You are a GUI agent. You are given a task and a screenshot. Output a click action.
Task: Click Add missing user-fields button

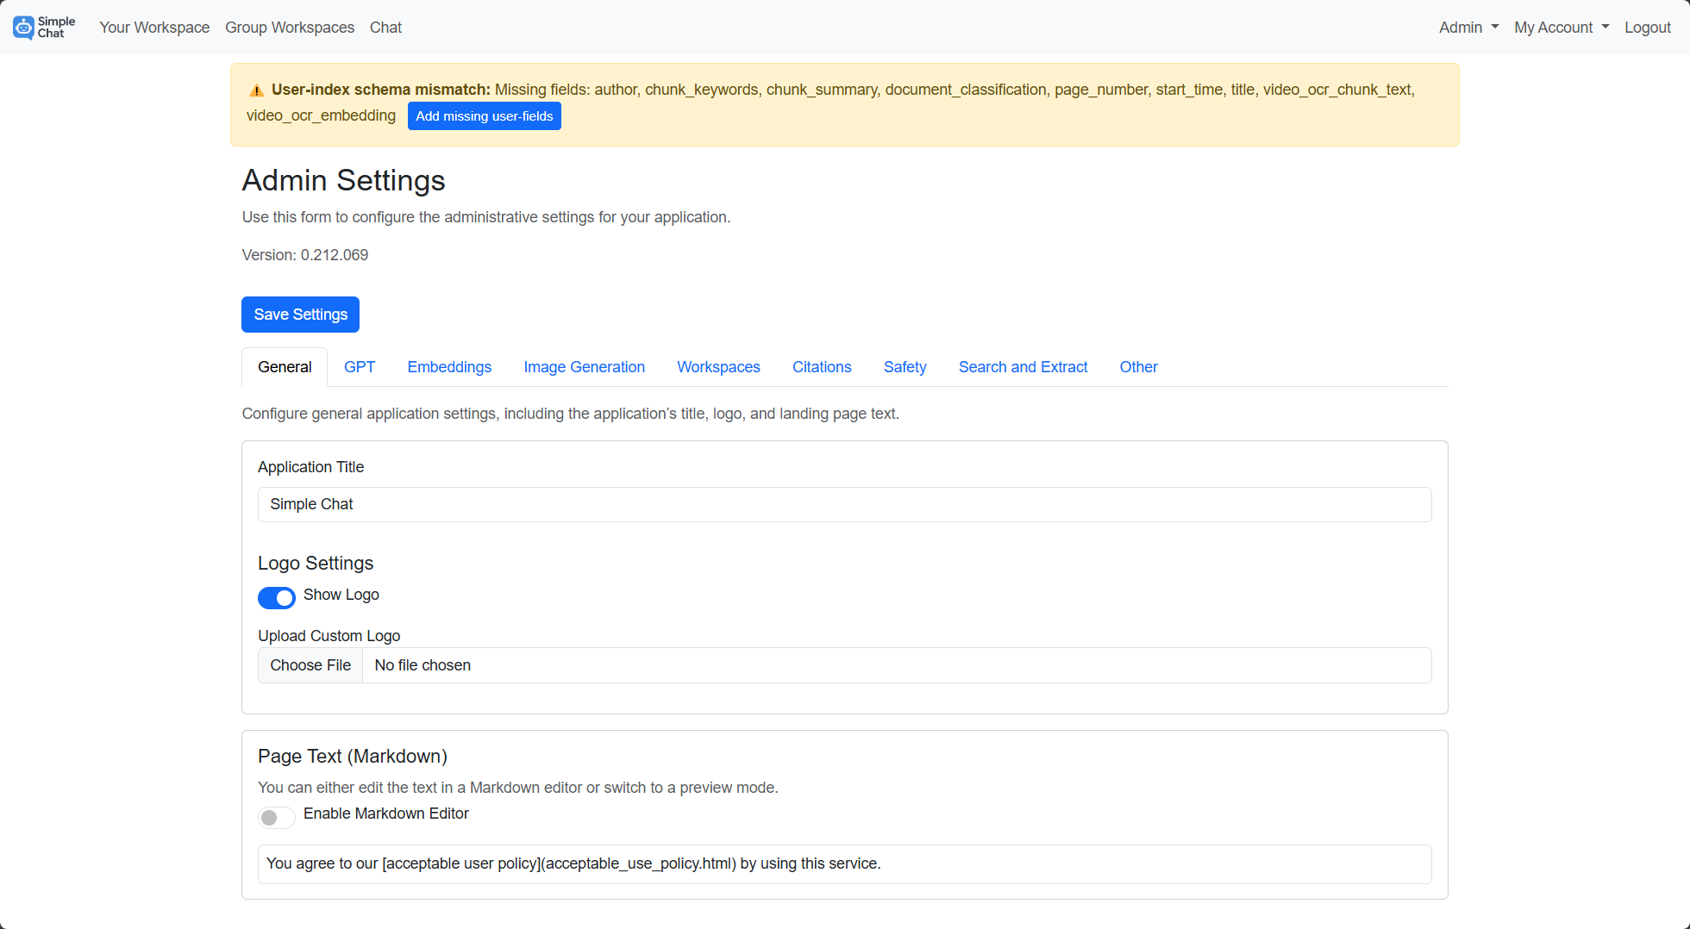click(x=484, y=116)
